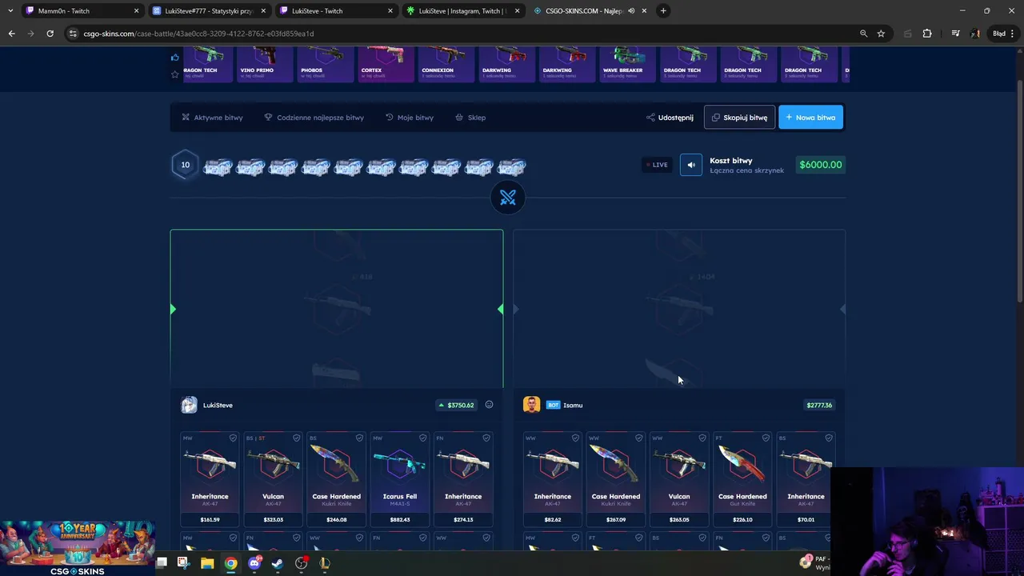Viewport: 1024px width, 576px height.
Task: Click the shield icon on the $274.13 Inheritance card
Action: point(486,438)
